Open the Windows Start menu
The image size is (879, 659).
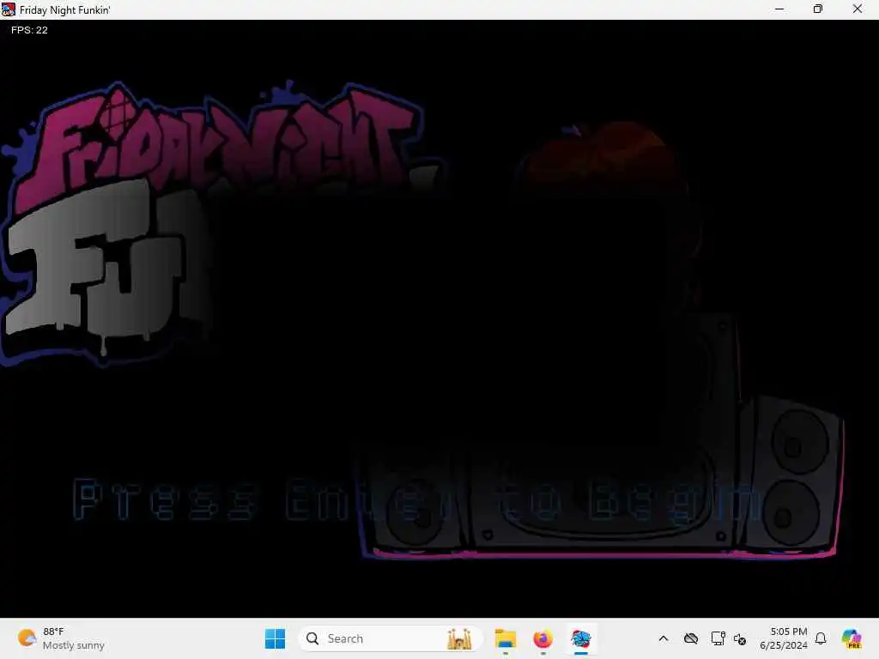pyautogui.click(x=275, y=638)
